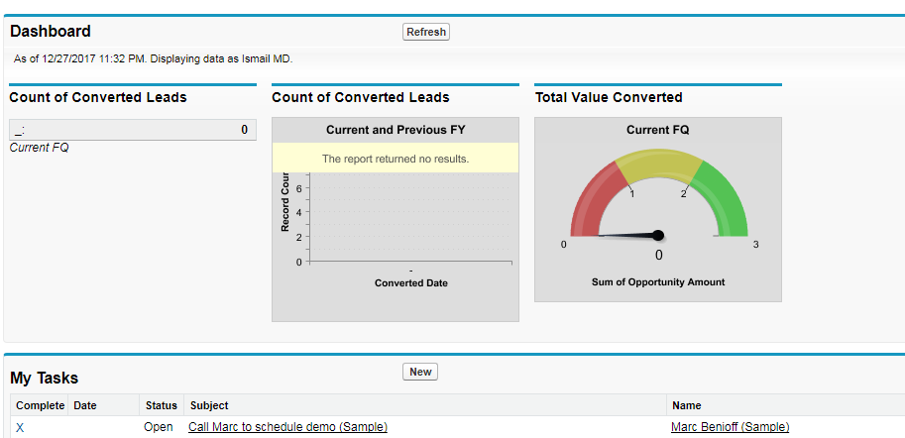Click the Complete column header

click(40, 405)
